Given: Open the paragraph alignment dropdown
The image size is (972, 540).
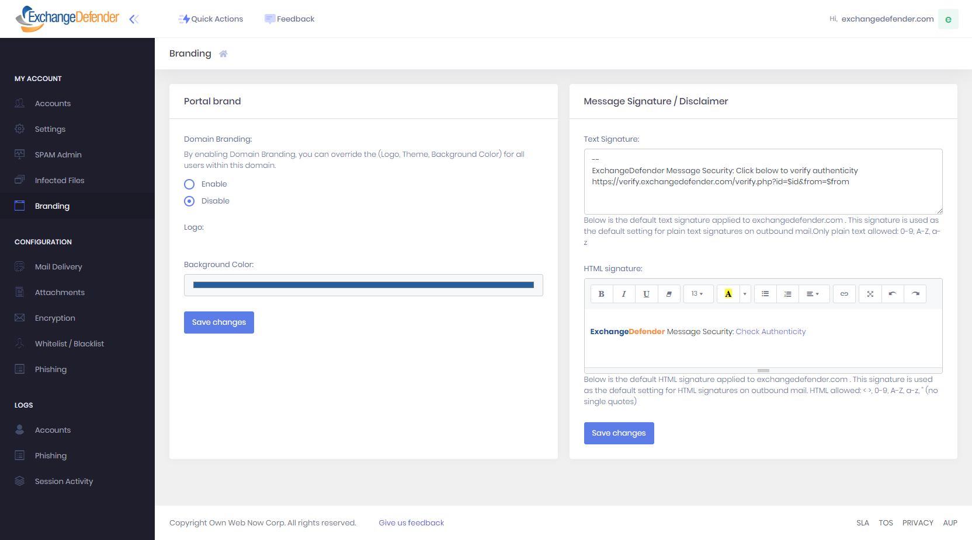Looking at the screenshot, I should click(x=814, y=294).
